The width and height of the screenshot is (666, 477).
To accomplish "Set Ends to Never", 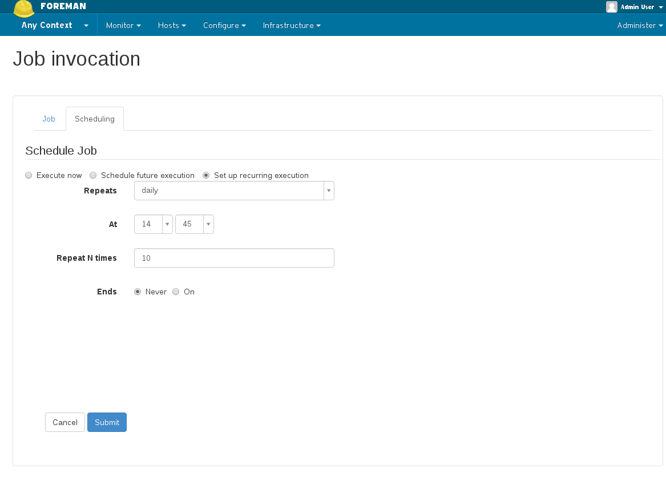I will (138, 292).
